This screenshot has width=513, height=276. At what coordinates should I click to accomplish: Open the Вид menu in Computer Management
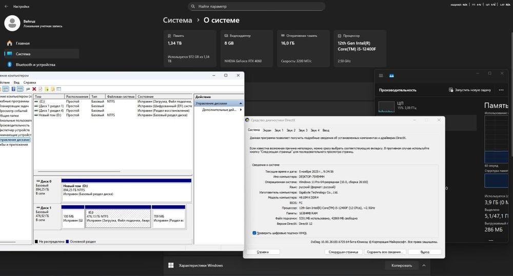[x=16, y=83]
